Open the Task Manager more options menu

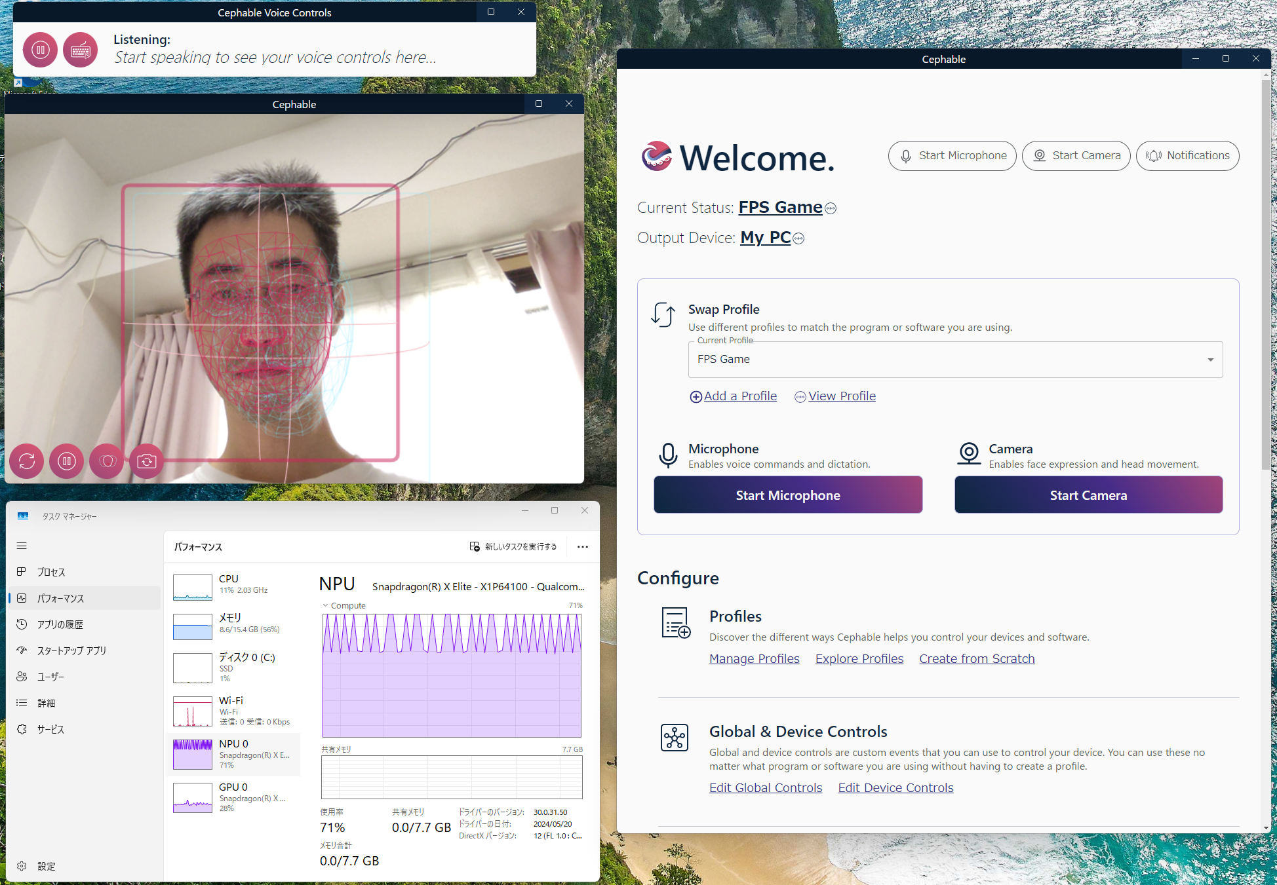tap(582, 546)
